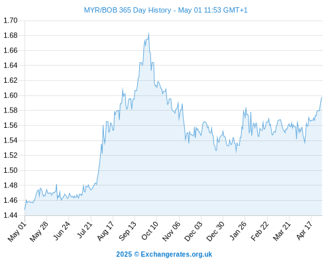Screen dimensions: 328x265
Task: Click the 1.60 y-axis value label
Action: (11, 95)
